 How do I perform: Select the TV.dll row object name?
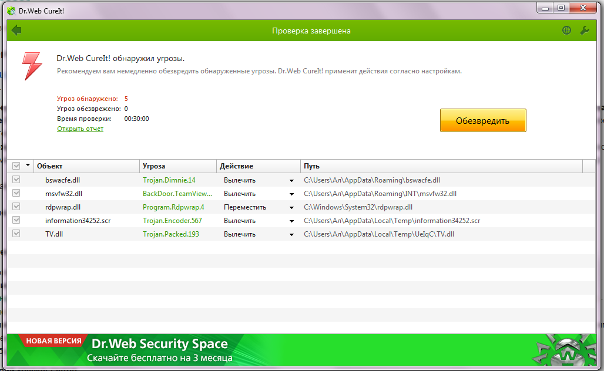click(55, 234)
